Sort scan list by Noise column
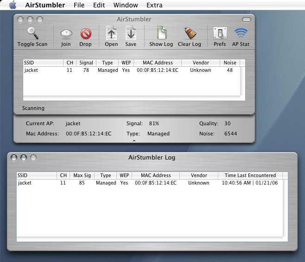Viewport: 305px width, 262px height. [x=230, y=63]
